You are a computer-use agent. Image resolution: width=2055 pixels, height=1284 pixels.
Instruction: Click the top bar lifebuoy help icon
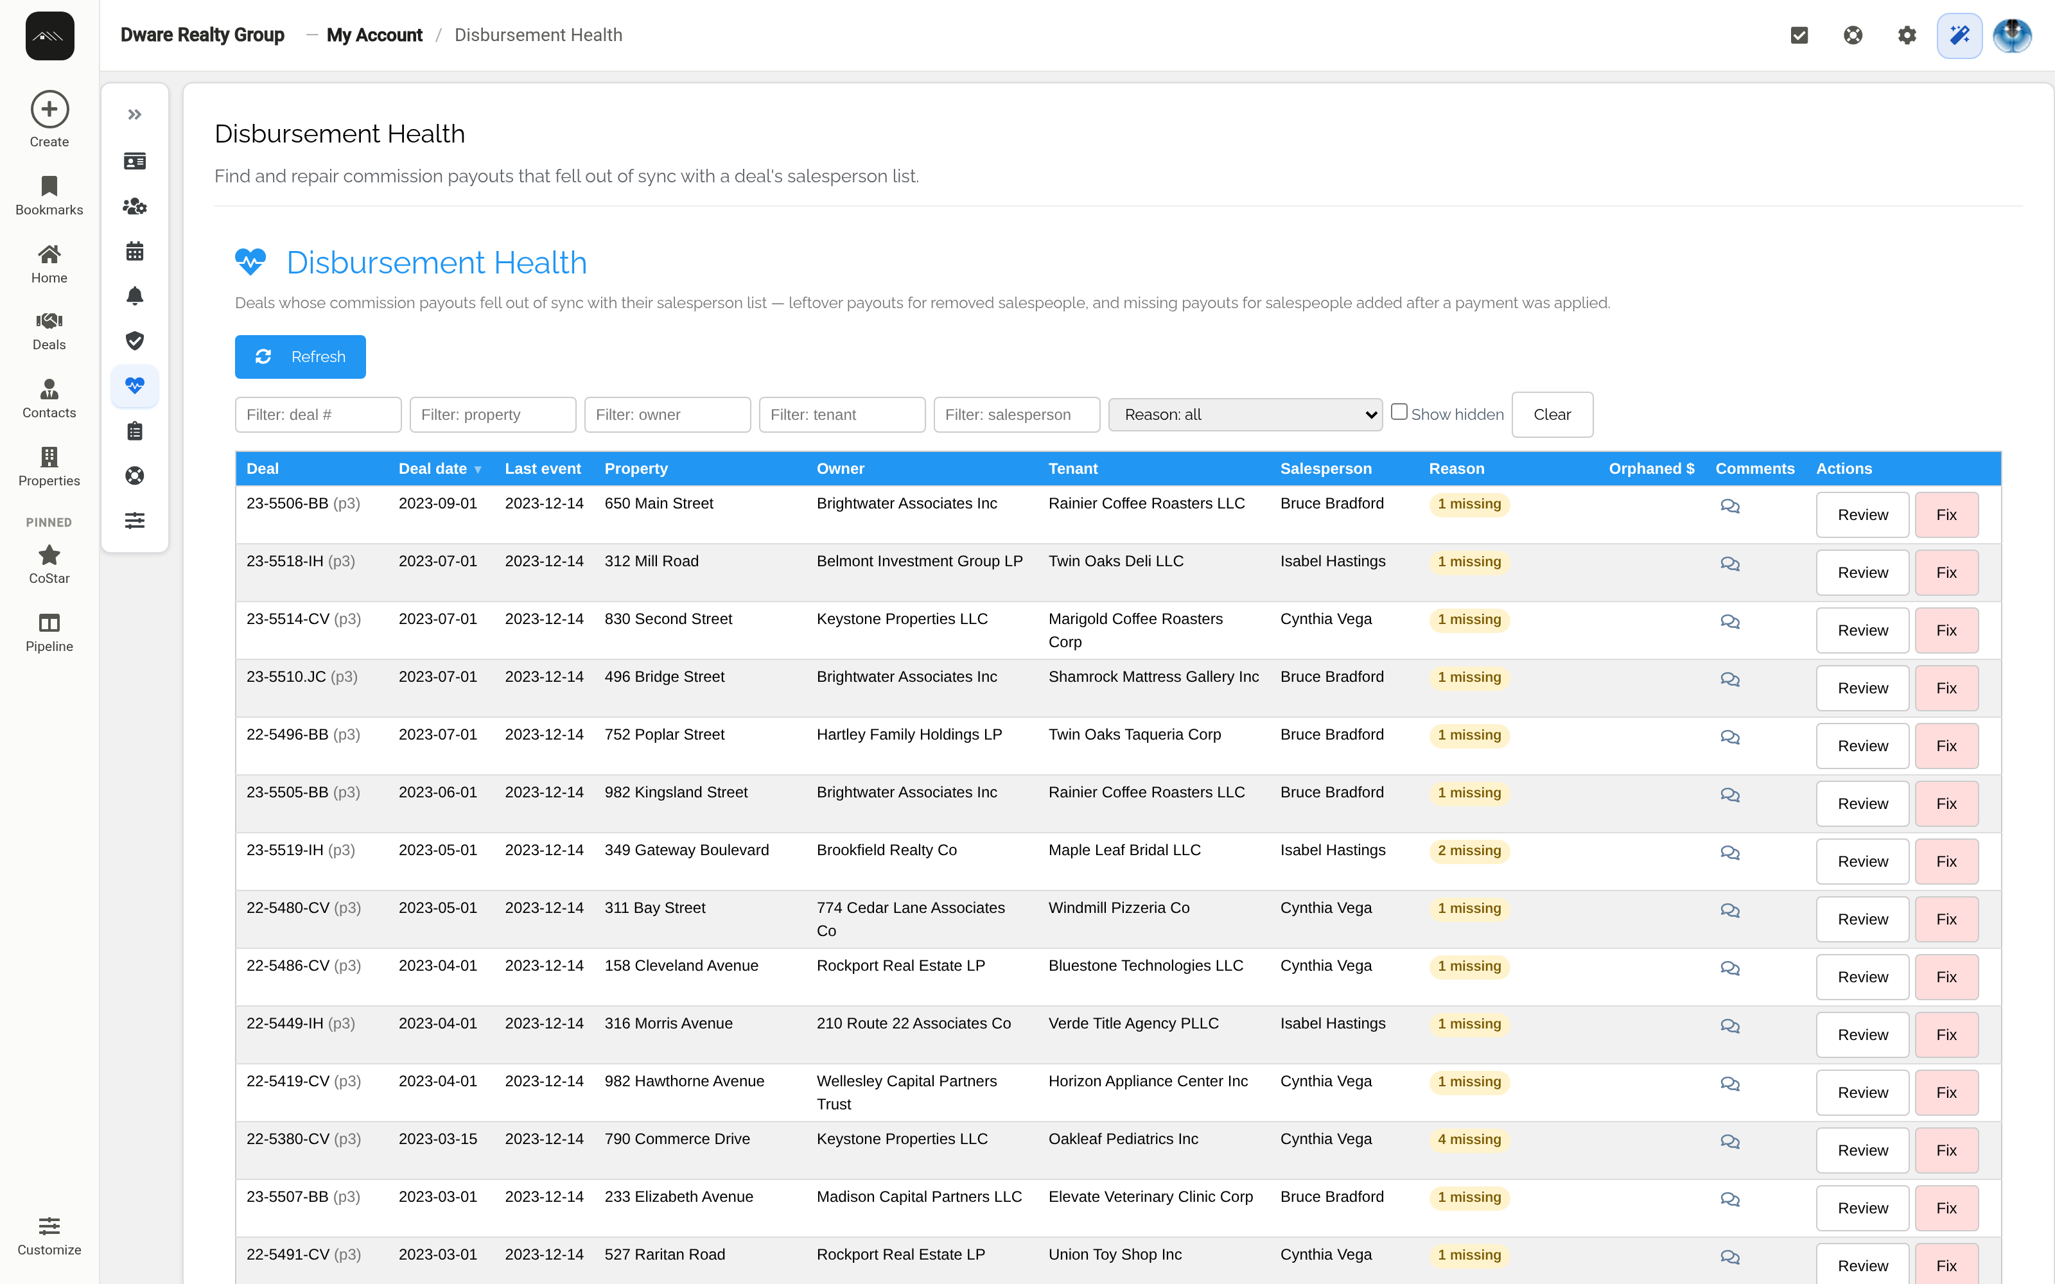(1853, 35)
